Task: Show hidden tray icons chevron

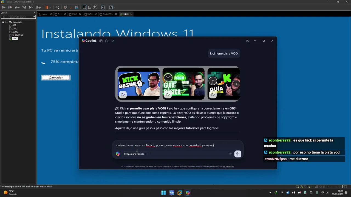Action: tap(270, 193)
